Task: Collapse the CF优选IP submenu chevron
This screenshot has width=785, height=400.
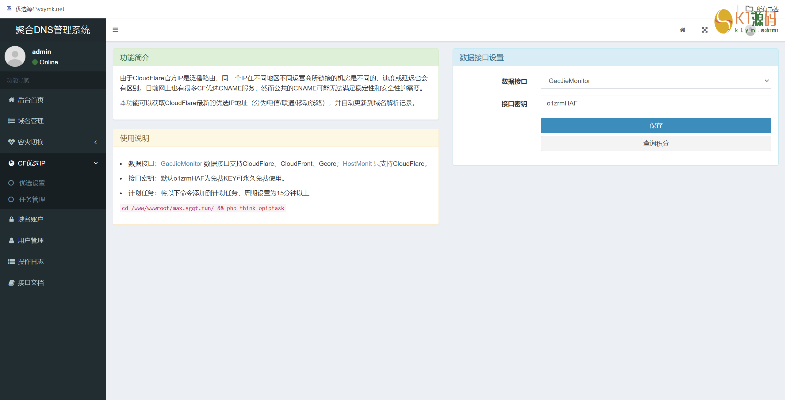Action: (x=96, y=163)
